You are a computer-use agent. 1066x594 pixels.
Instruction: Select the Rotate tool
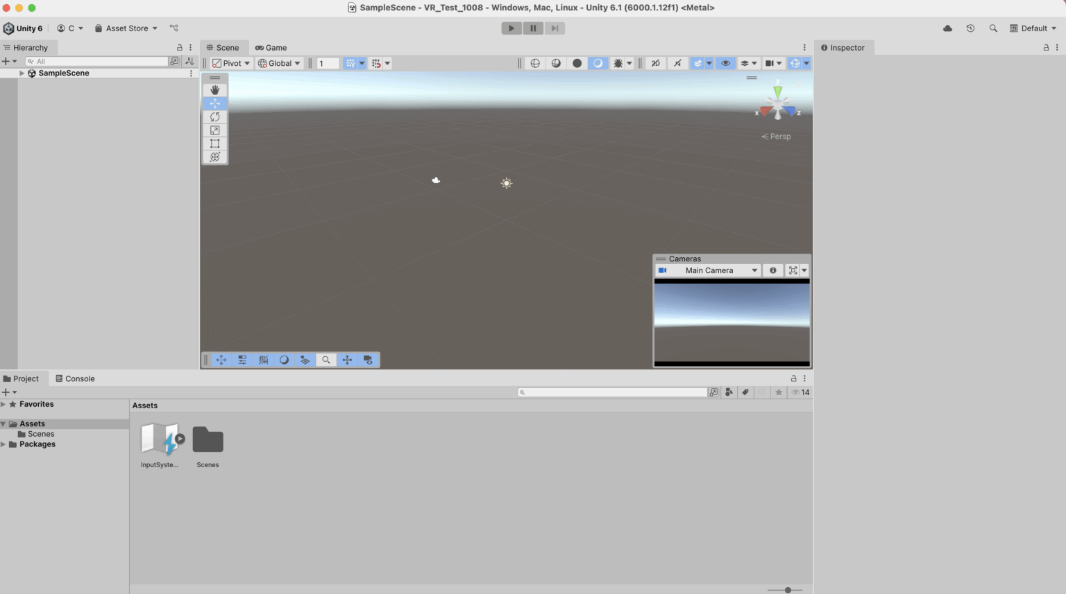coord(214,116)
